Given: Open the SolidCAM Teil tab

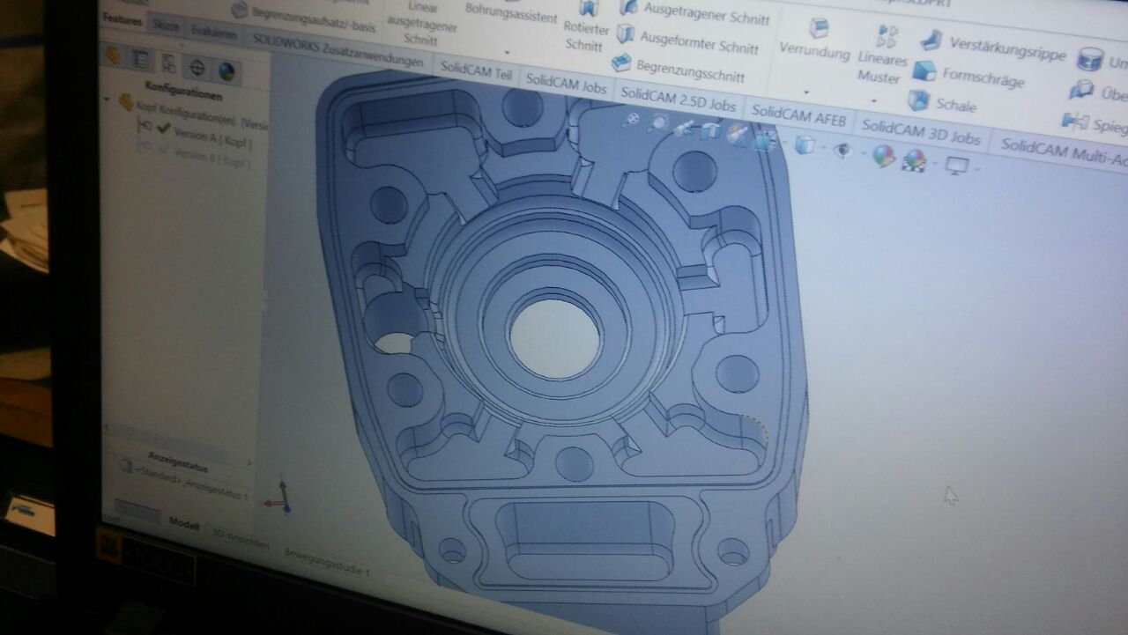Looking at the screenshot, I should (476, 70).
